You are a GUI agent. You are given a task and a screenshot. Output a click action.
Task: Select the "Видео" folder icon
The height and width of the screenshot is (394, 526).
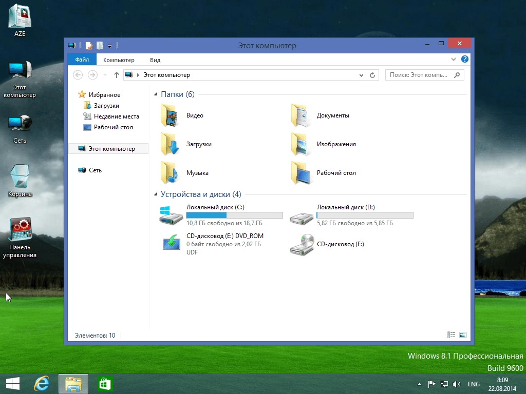point(170,115)
